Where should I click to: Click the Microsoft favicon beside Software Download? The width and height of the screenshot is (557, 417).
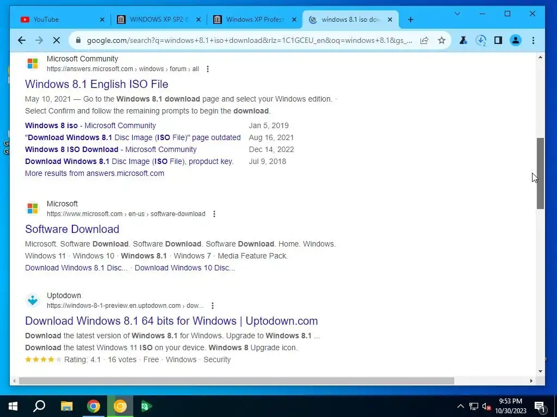(33, 208)
